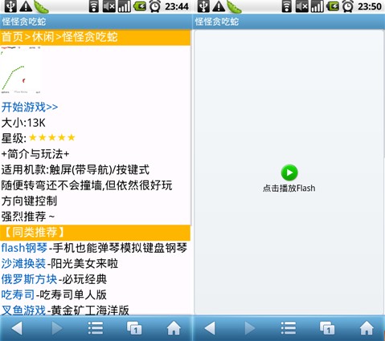Viewport: 385px width, 341px height.
Task: Tap alarm clock icon in left status bar
Action: click(154, 6)
